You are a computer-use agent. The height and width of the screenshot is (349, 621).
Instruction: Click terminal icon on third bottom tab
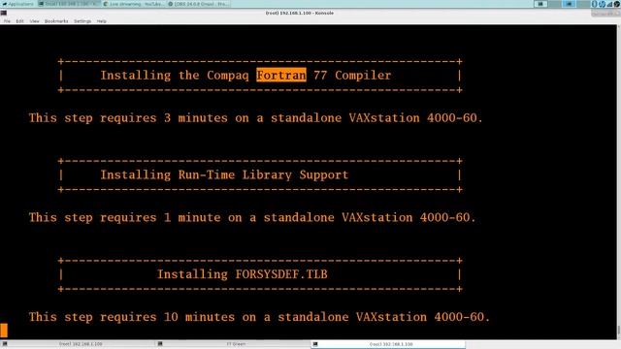(x=315, y=344)
